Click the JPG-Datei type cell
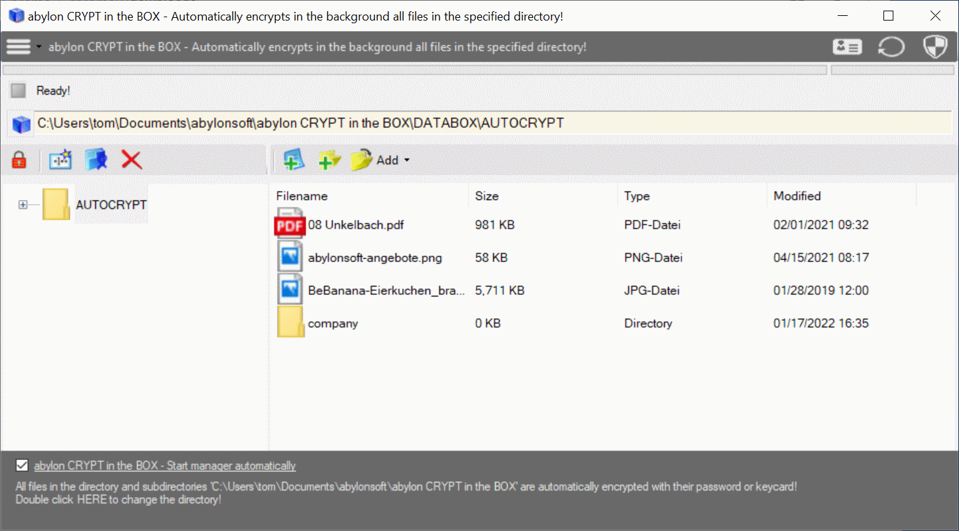This screenshot has height=531, width=959. pyautogui.click(x=651, y=290)
